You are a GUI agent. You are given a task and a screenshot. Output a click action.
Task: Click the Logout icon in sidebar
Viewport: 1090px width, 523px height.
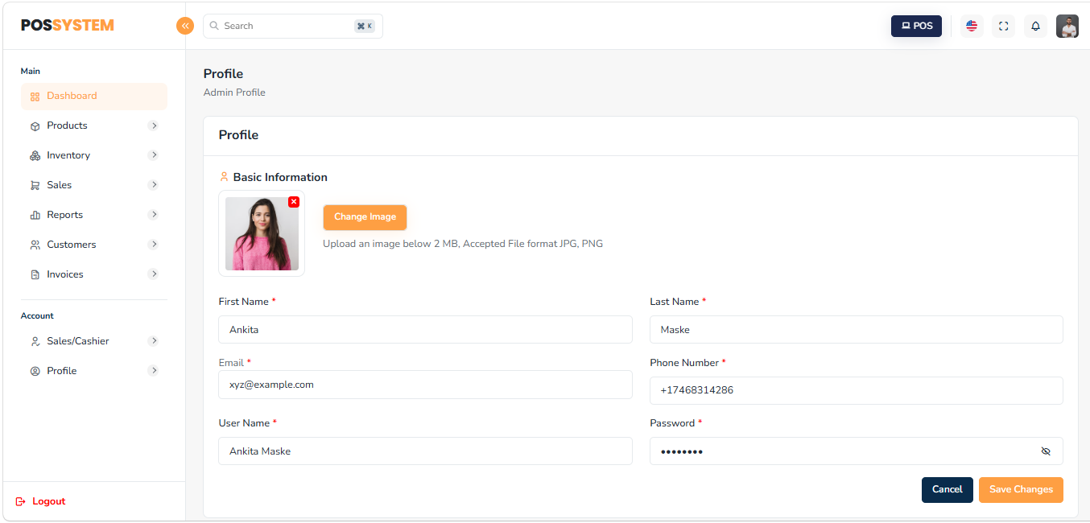point(21,501)
